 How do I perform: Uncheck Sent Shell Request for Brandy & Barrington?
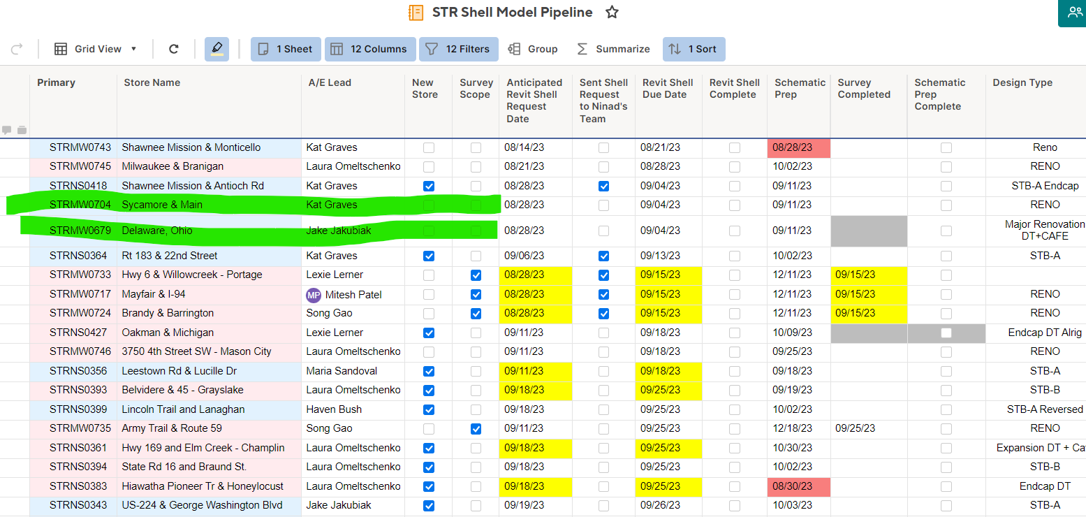(x=603, y=314)
